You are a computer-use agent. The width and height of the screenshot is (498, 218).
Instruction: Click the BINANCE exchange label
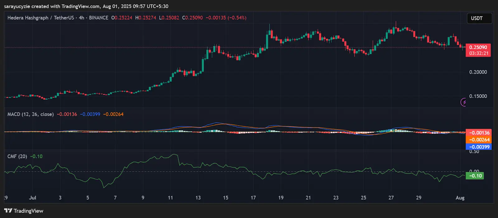(99, 18)
